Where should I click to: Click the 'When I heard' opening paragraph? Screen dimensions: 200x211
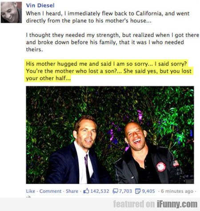click(x=108, y=17)
